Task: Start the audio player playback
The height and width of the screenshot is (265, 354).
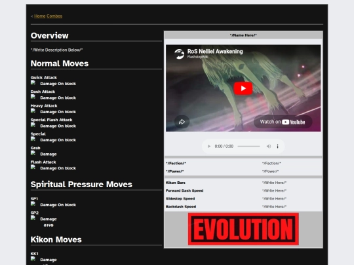Action: coord(209,147)
